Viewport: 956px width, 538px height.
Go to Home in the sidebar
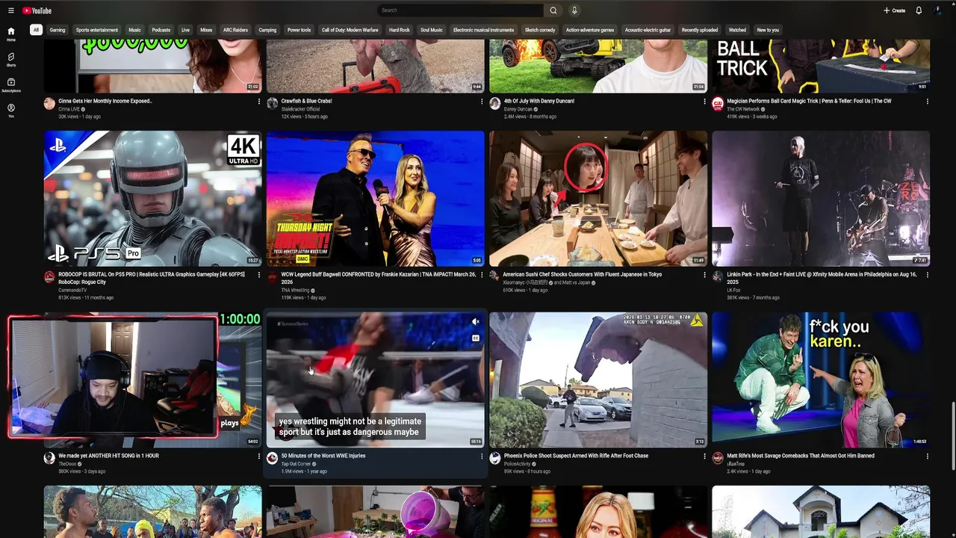pyautogui.click(x=10, y=34)
